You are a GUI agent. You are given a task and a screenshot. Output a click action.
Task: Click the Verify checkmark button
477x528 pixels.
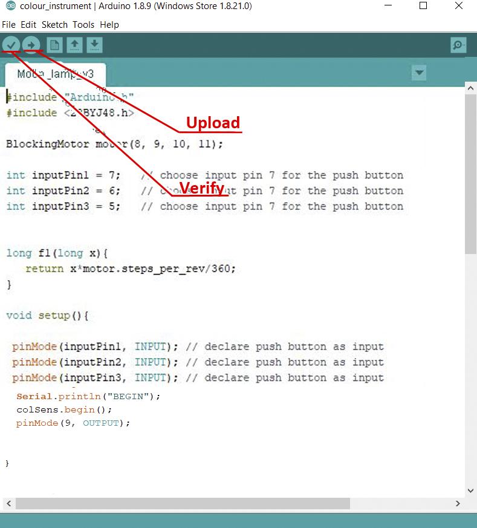11,44
